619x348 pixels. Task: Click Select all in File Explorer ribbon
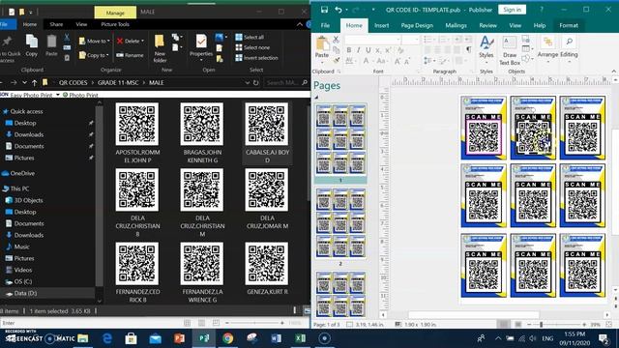(x=250, y=37)
